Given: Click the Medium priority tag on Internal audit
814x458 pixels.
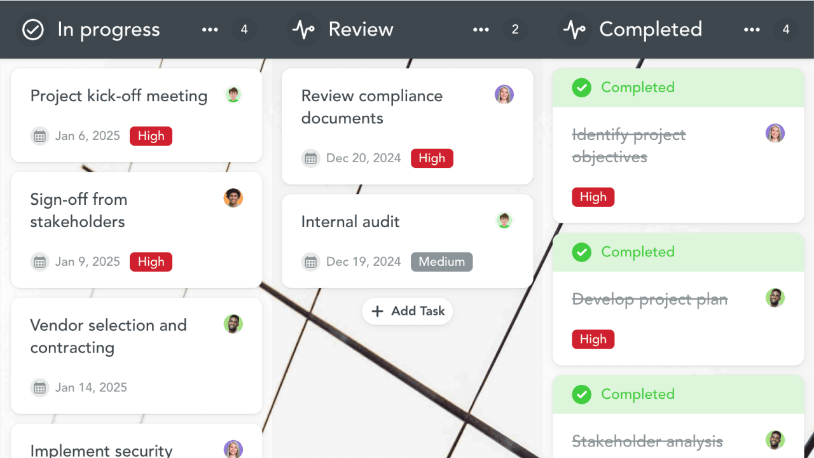Looking at the screenshot, I should pos(441,261).
